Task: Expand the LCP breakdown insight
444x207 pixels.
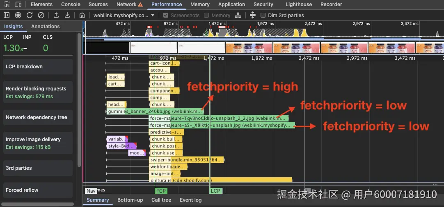Action: coord(38,67)
